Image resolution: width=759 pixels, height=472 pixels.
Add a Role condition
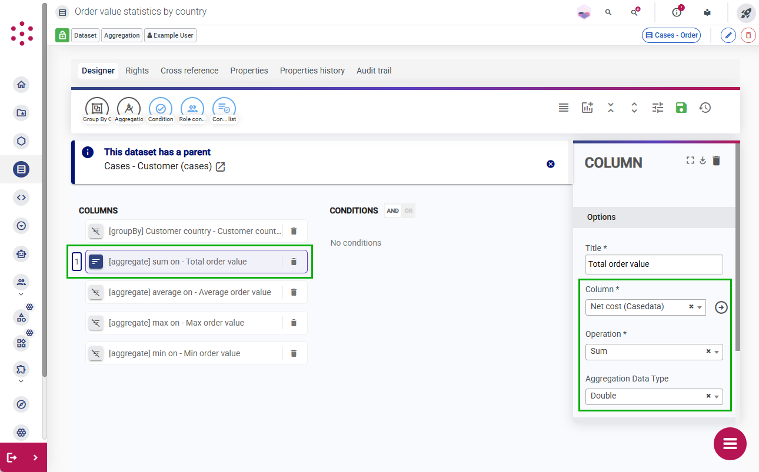192,110
